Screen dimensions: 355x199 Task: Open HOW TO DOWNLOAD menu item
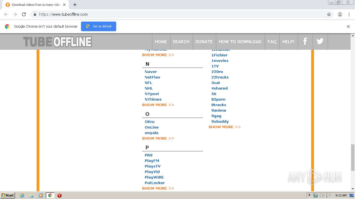click(240, 41)
